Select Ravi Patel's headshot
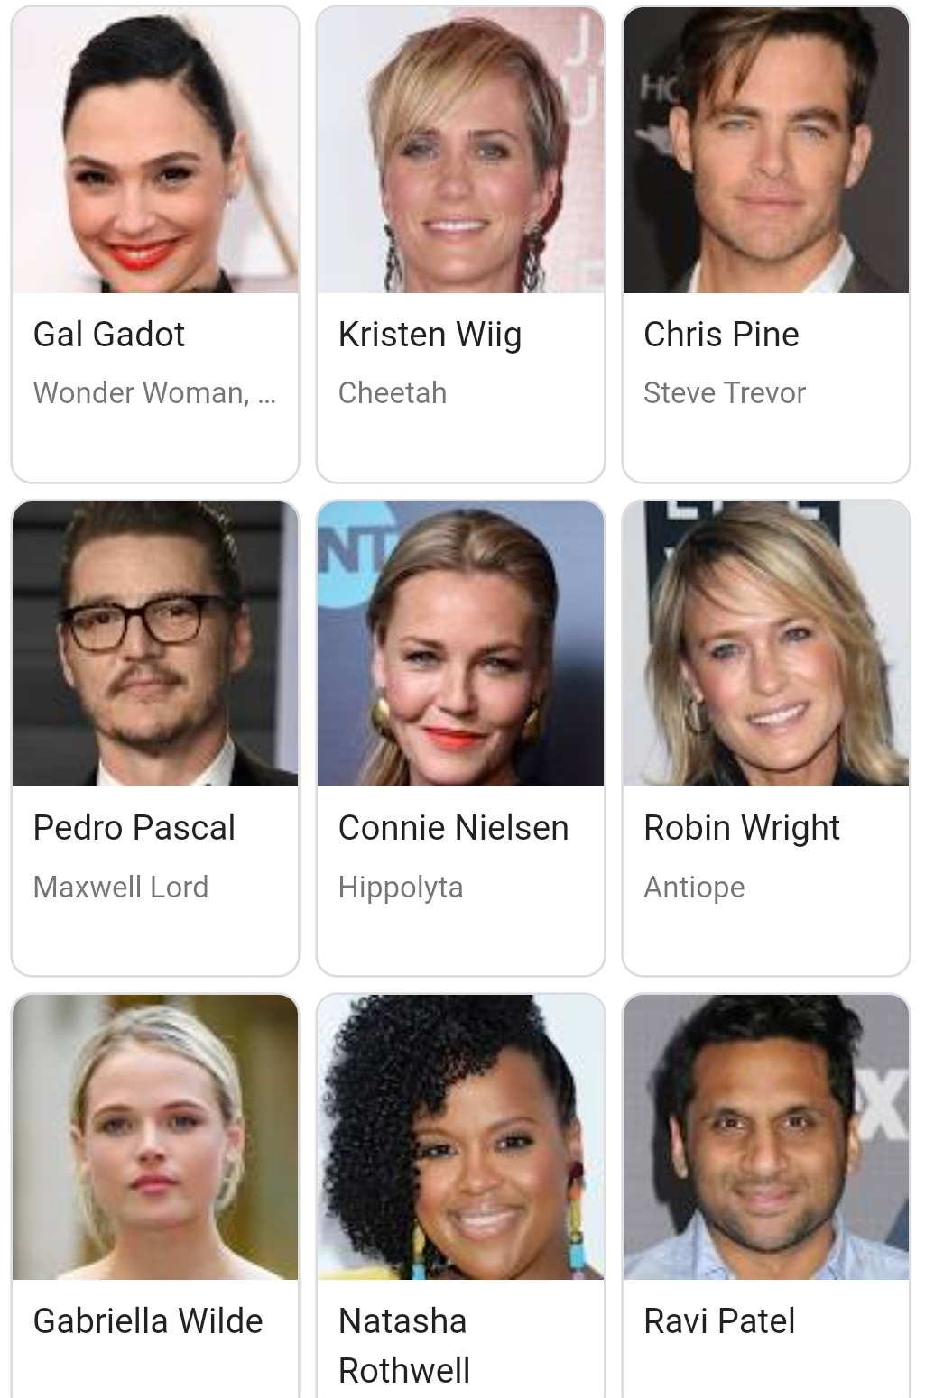The height and width of the screenshot is (1398, 925). 766,1136
